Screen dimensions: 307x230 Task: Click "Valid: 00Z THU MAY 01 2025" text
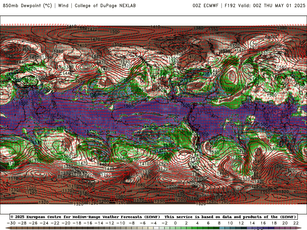272,5
